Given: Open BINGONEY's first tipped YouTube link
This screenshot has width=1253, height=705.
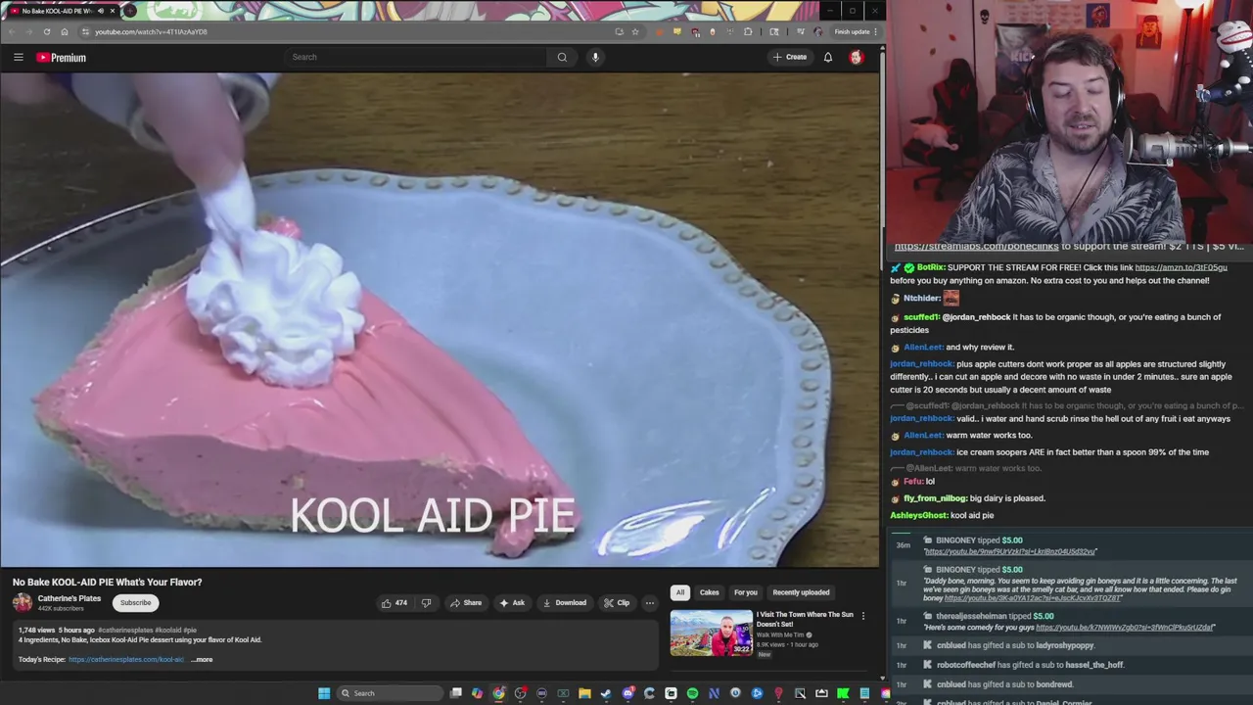Looking at the screenshot, I should [1010, 552].
